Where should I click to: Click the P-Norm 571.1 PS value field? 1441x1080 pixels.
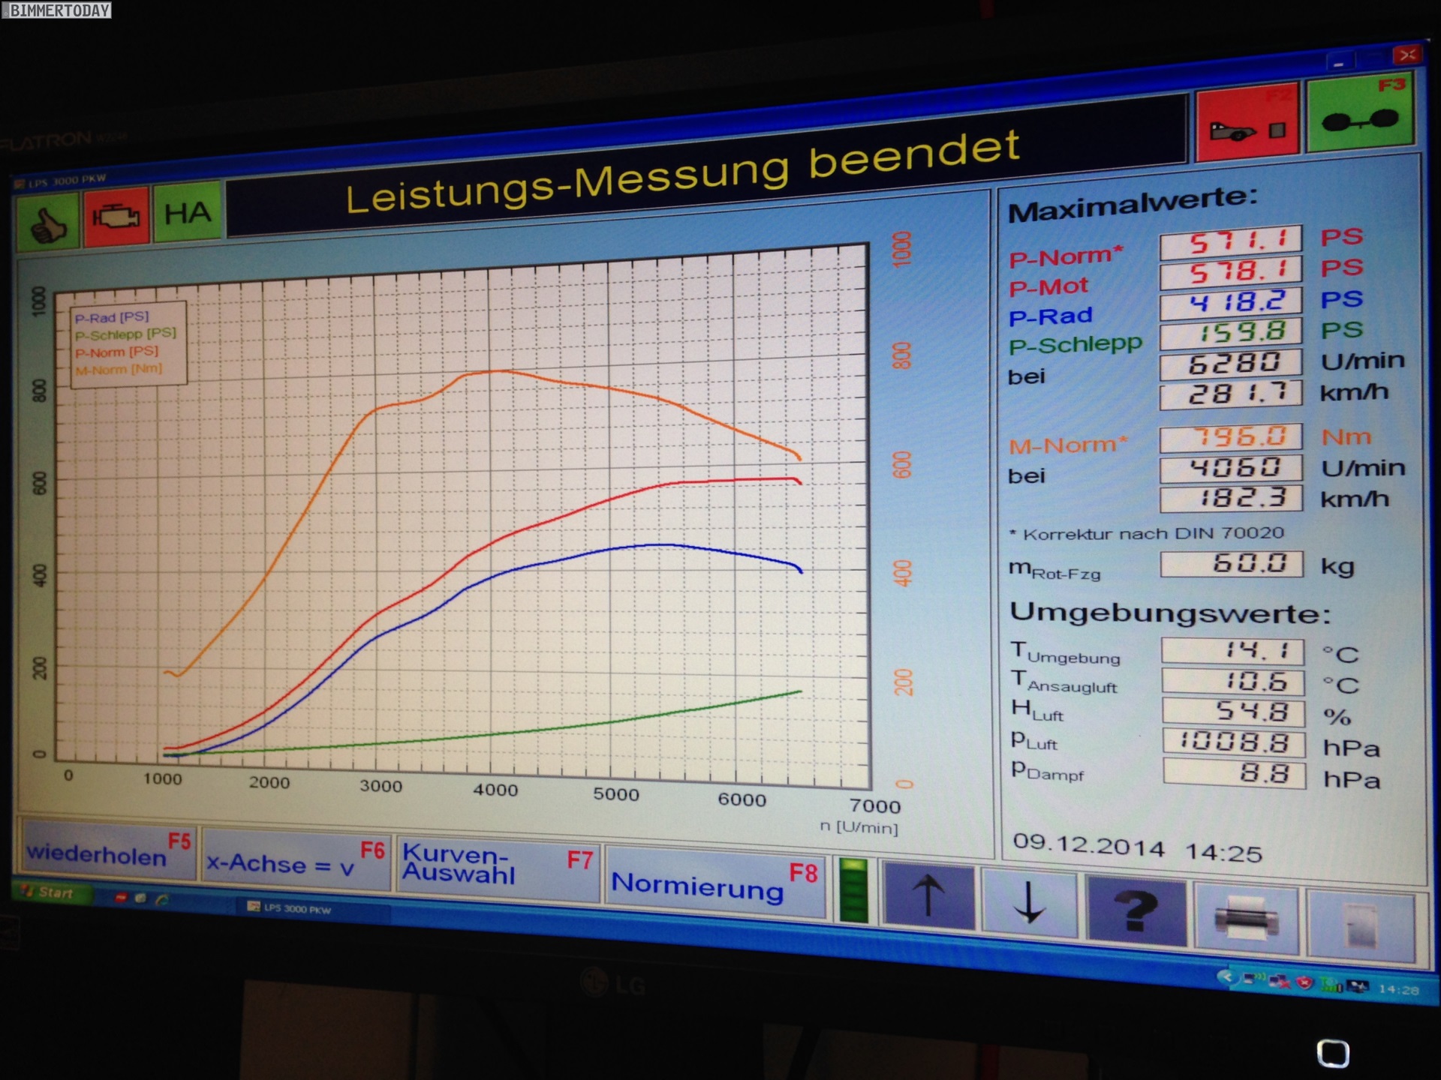(1231, 242)
